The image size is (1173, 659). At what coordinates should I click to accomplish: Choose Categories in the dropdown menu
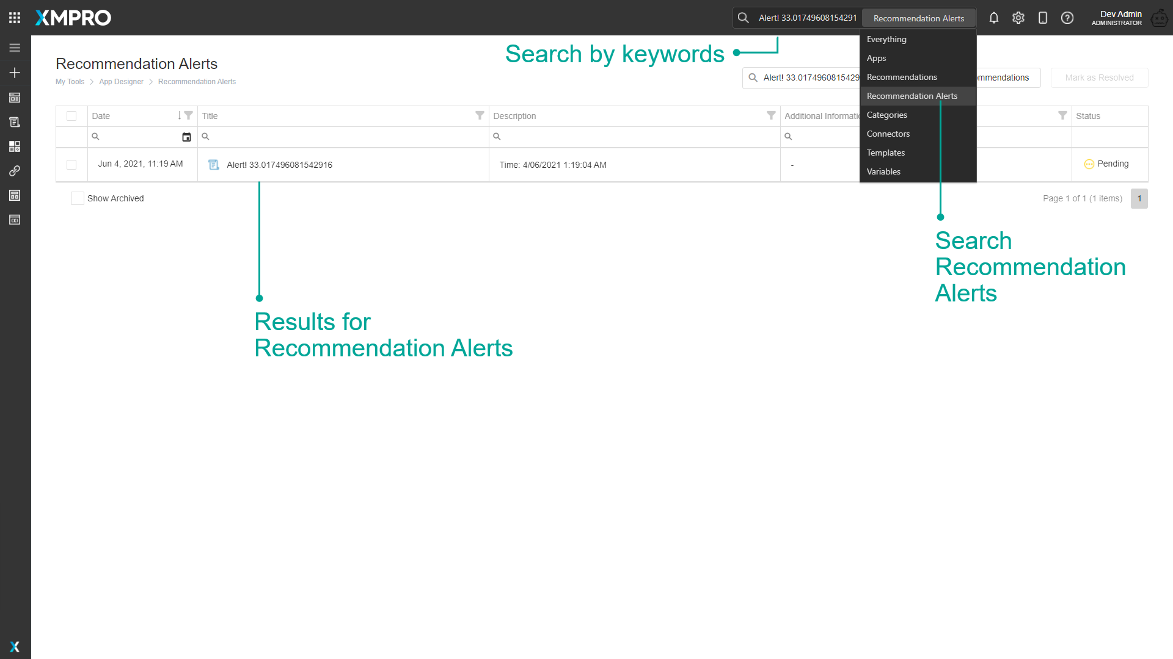click(x=886, y=115)
